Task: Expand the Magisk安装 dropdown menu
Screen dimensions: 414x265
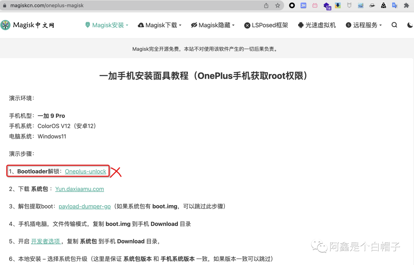Action: point(107,25)
